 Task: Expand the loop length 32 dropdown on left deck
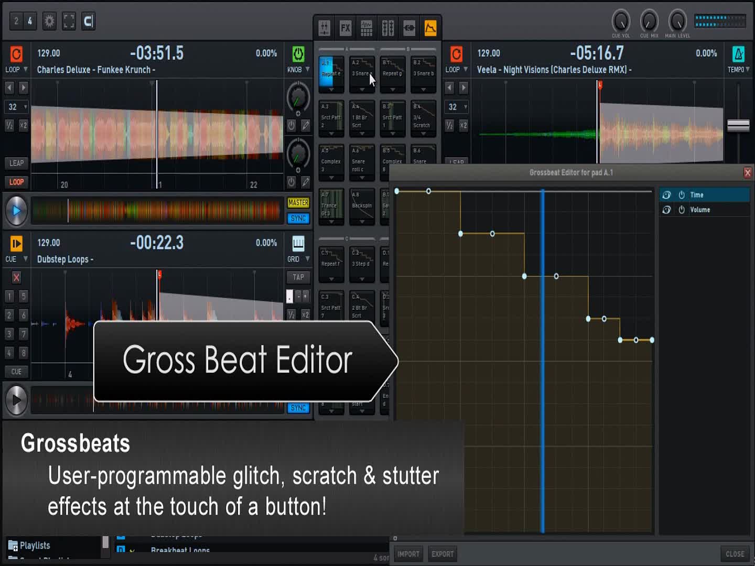pyautogui.click(x=25, y=107)
